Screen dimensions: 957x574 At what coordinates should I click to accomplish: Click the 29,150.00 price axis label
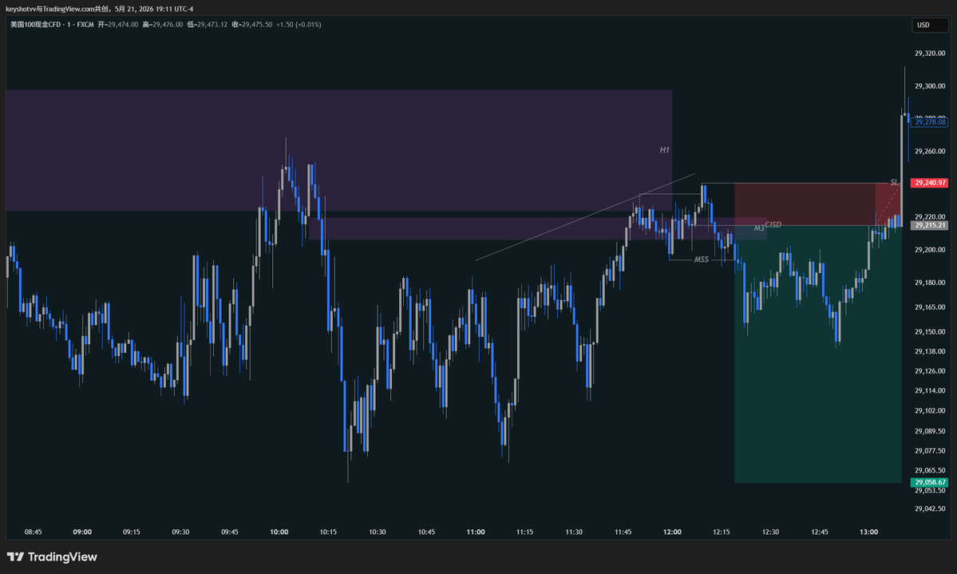point(930,331)
